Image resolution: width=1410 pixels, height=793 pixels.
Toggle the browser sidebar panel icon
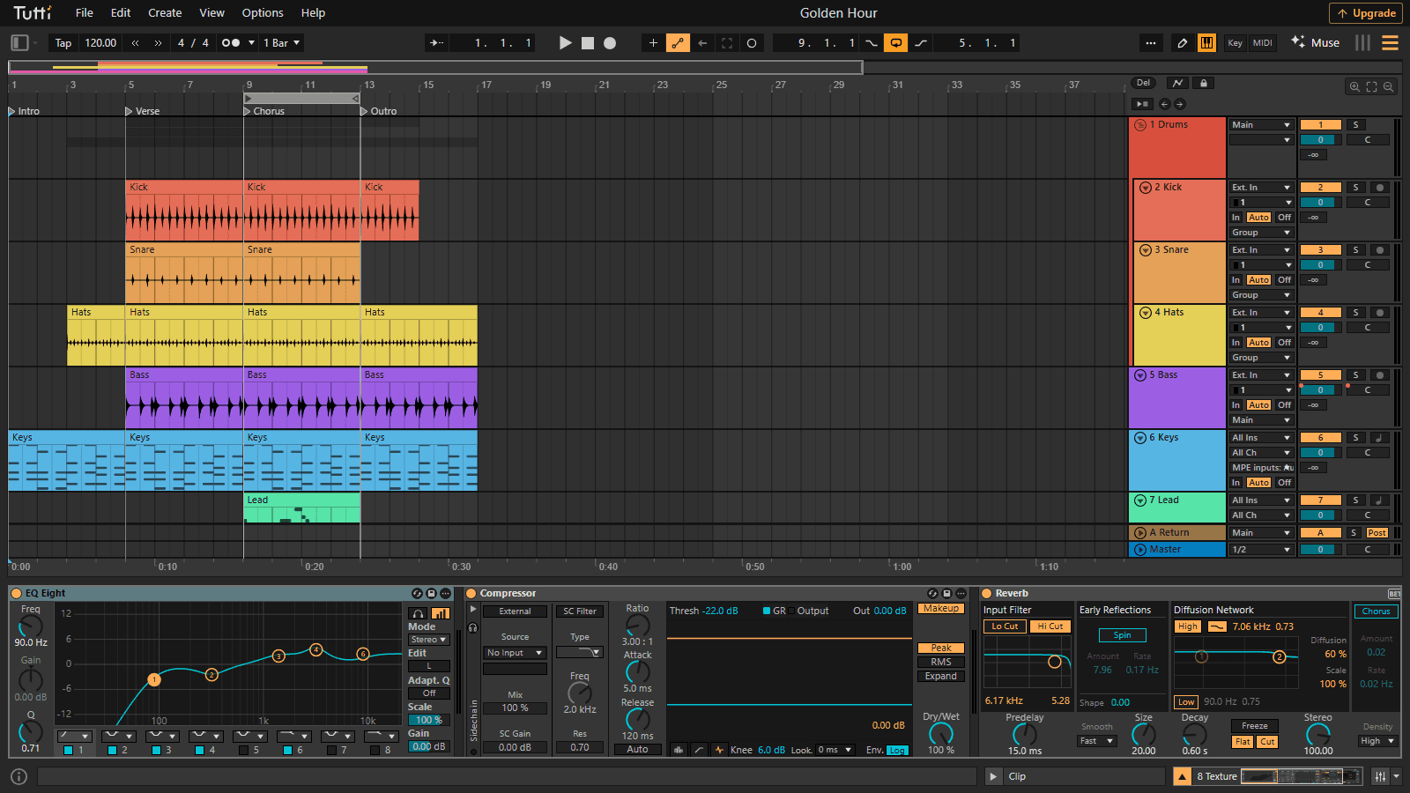[19, 42]
